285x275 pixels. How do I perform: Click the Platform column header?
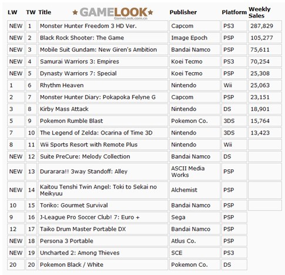[x=234, y=12]
